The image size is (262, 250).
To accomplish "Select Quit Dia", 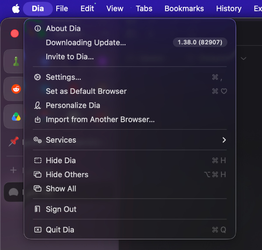I will pyautogui.click(x=130, y=230).
